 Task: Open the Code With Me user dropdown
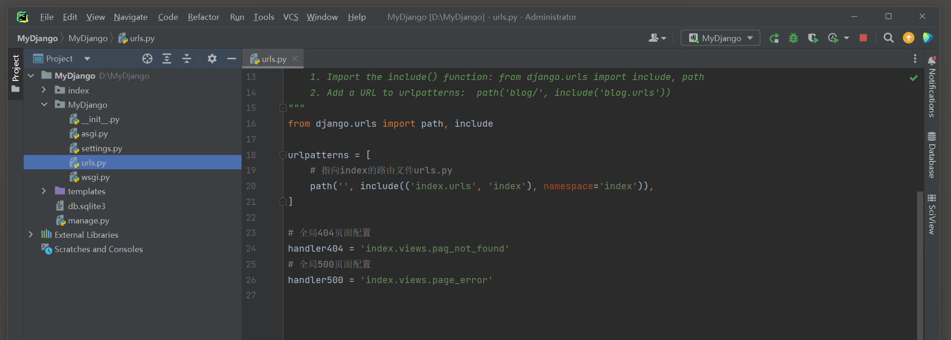tap(657, 38)
